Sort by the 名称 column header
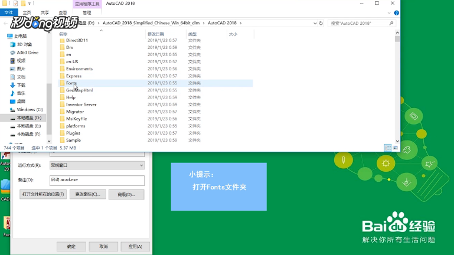Image resolution: width=454 pixels, height=255 pixels. (63, 34)
